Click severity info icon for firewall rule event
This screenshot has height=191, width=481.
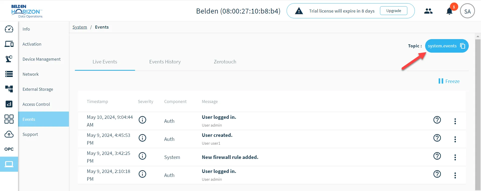click(x=143, y=156)
